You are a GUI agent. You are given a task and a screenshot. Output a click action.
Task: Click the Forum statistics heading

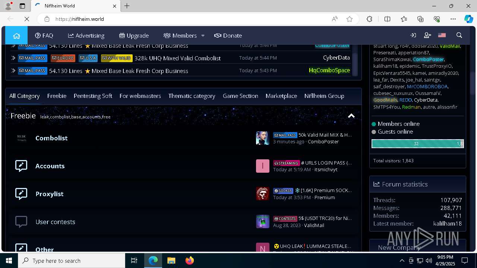(405, 184)
